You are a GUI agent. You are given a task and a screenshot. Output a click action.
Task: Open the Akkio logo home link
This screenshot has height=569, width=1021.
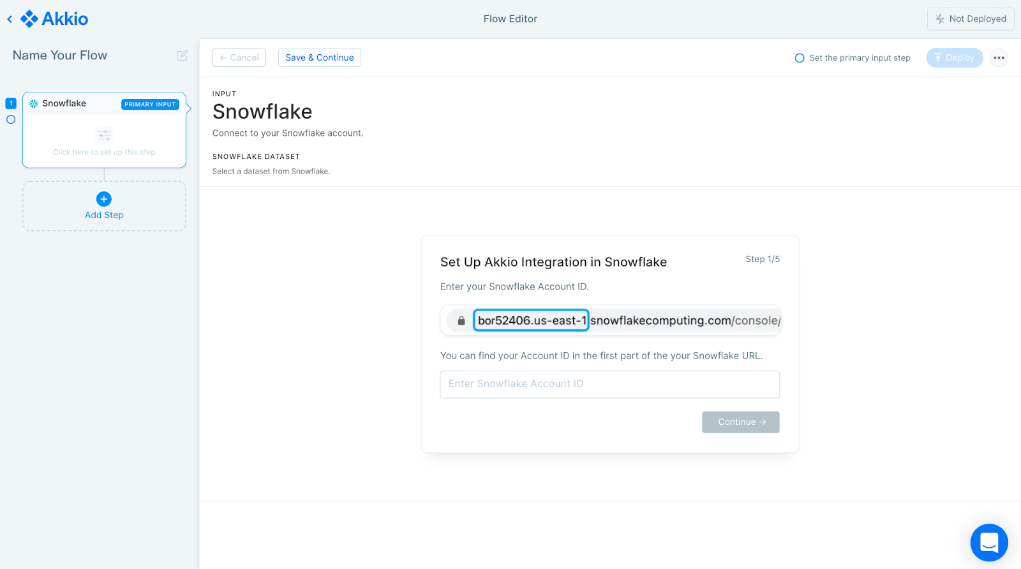click(54, 19)
